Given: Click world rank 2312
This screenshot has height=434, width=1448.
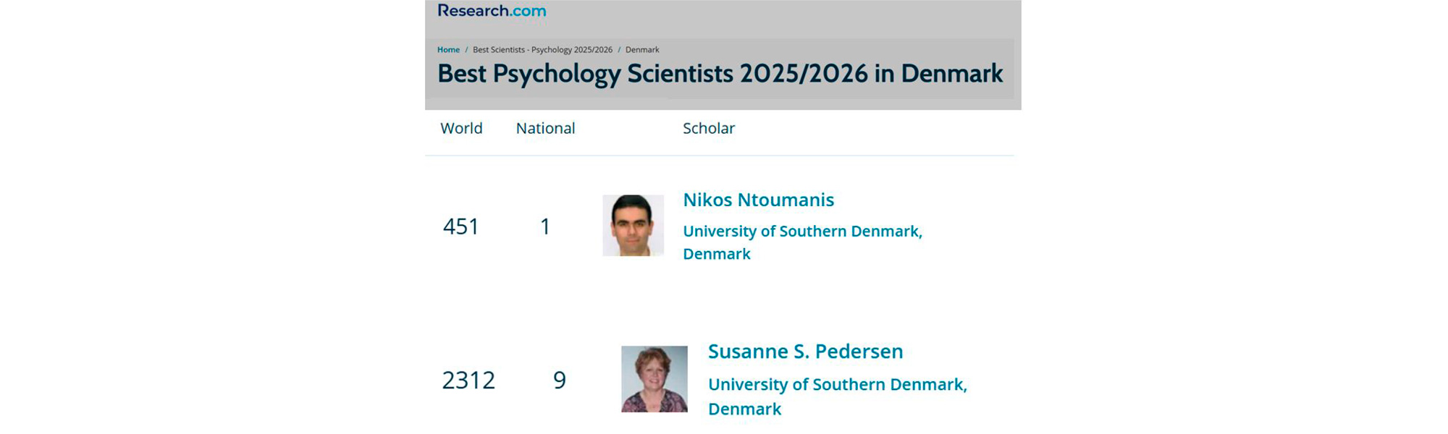Looking at the screenshot, I should click(x=468, y=380).
